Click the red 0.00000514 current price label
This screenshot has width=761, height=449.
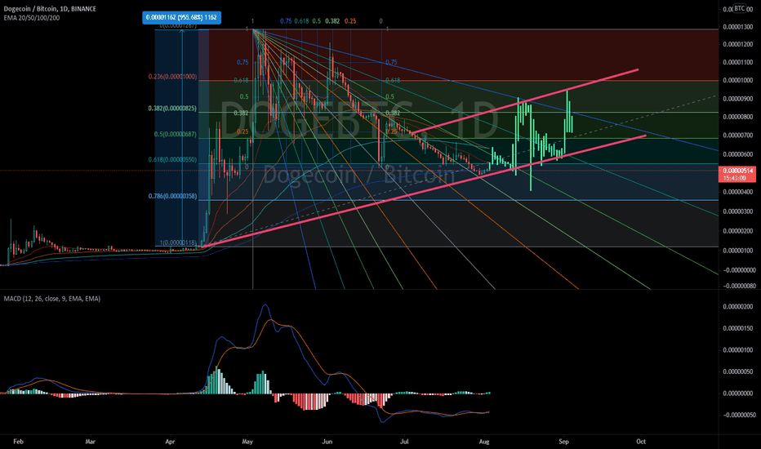737,174
